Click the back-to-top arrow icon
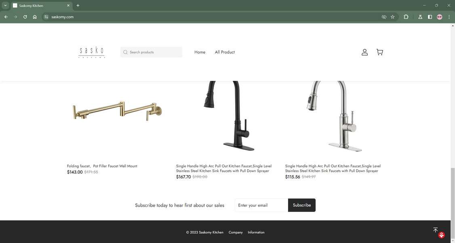The image size is (455, 243). [x=435, y=230]
